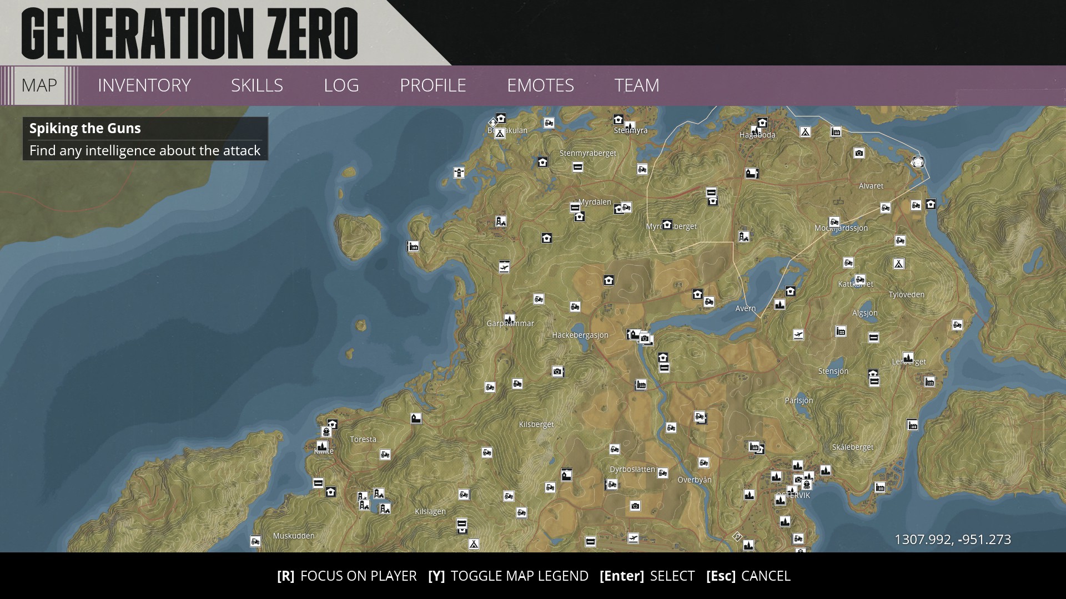
Task: Select the camp tent icon east of Hagaboda
Action: point(805,131)
